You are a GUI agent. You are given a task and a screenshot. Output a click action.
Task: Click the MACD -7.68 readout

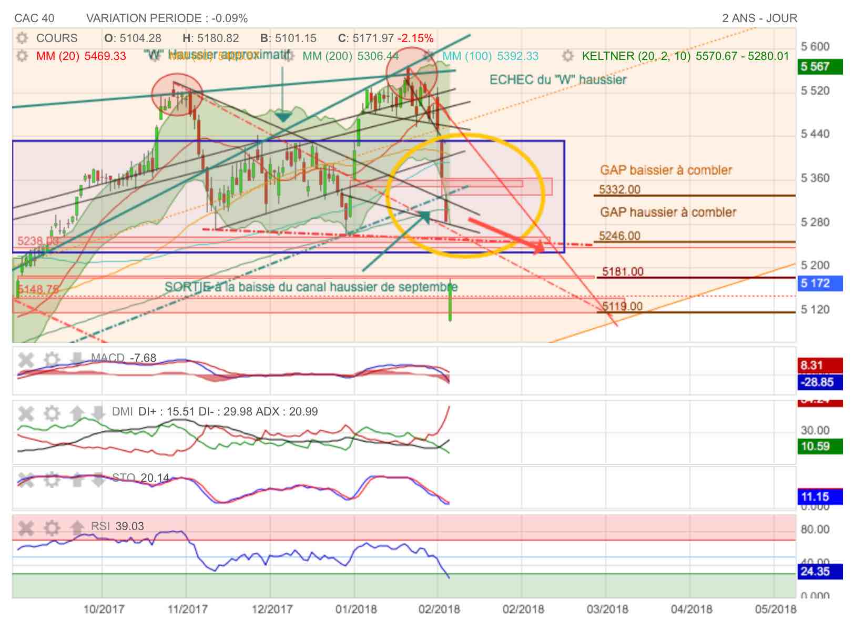click(x=124, y=358)
